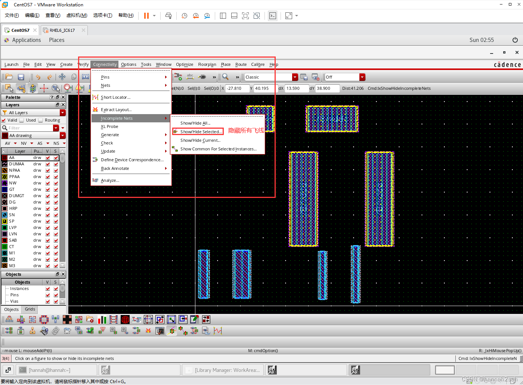Click the Short Locator waveform icon in bottom toolbar
The height and width of the screenshot is (385, 523).
(218, 331)
